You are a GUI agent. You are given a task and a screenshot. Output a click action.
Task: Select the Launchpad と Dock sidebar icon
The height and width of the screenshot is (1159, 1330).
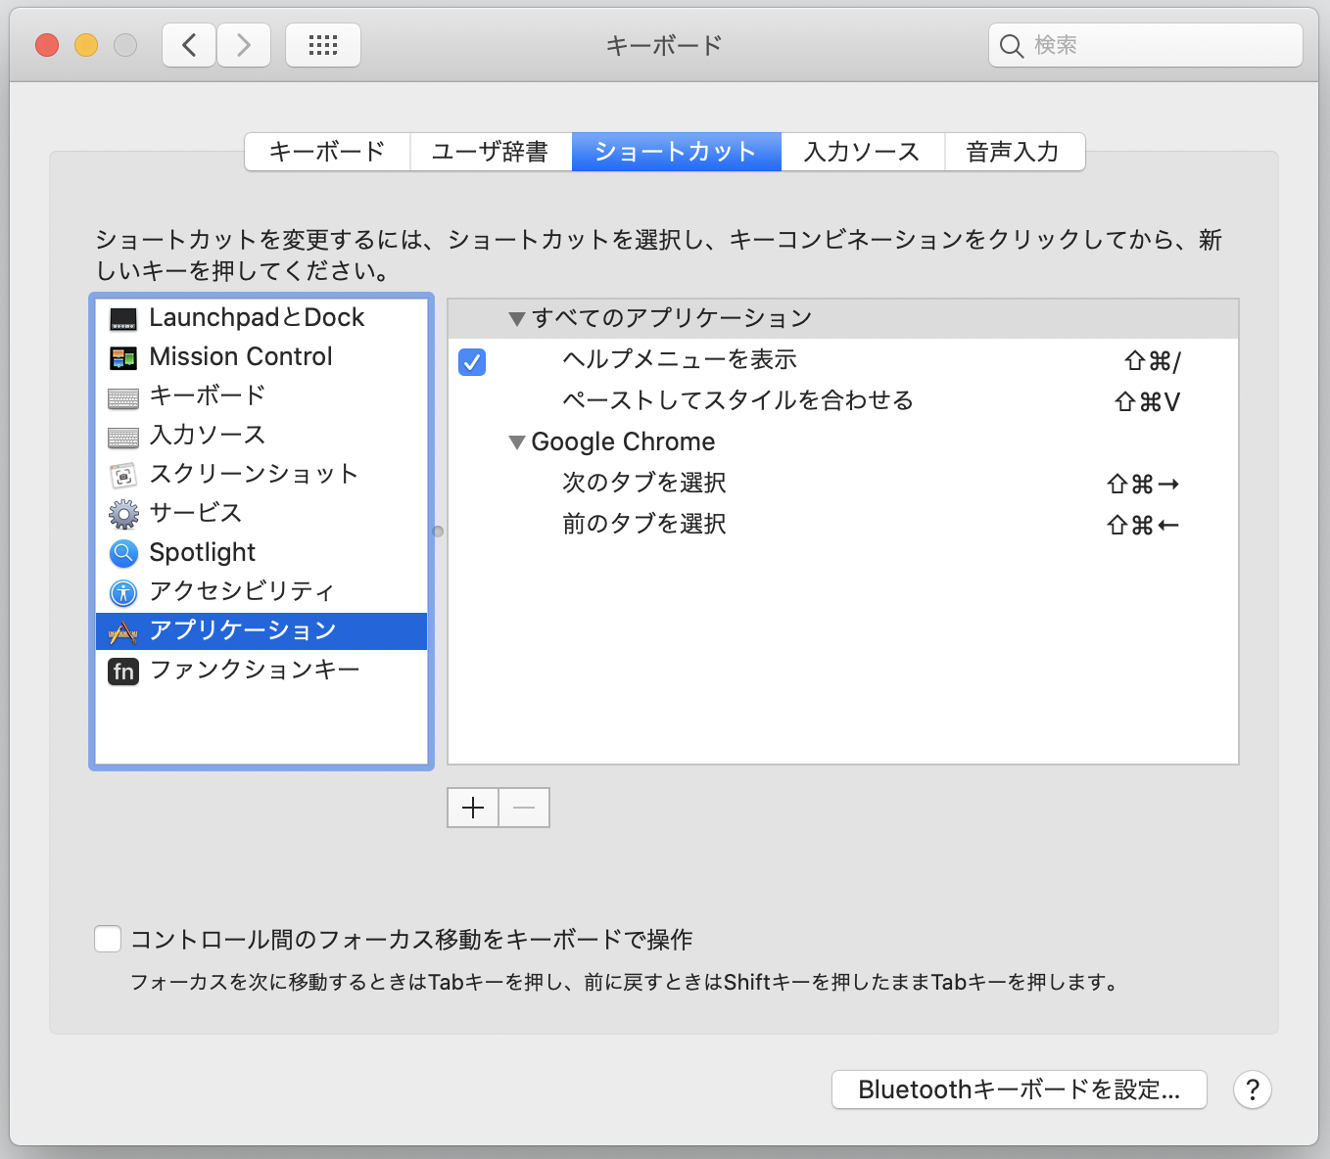[x=122, y=317]
